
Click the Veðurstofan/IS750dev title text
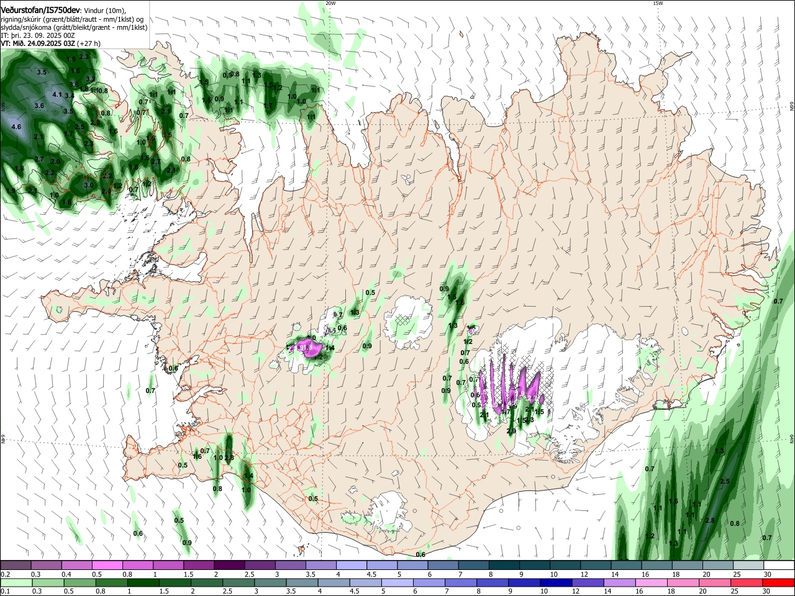41,11
